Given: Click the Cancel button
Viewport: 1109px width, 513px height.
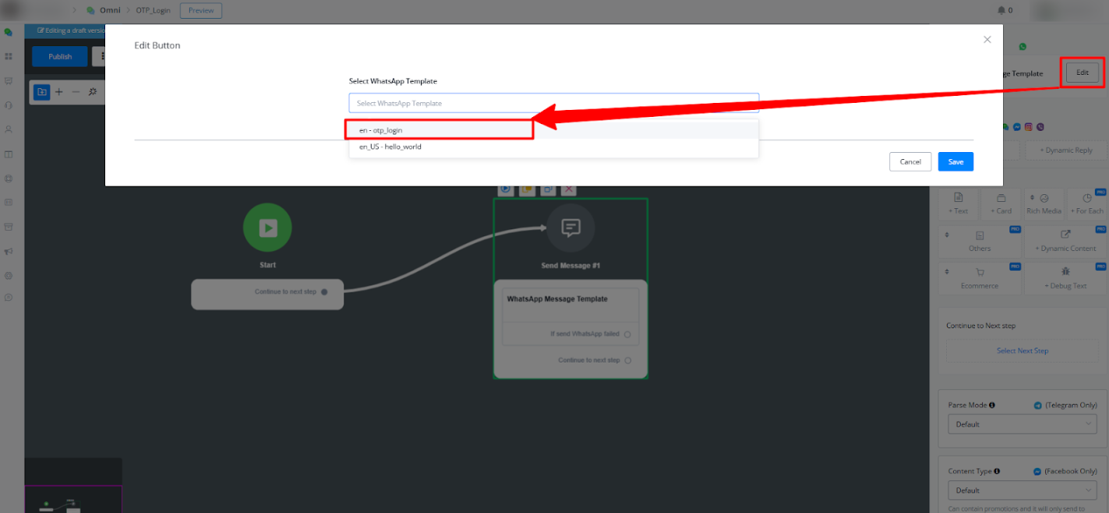Looking at the screenshot, I should coord(909,161).
